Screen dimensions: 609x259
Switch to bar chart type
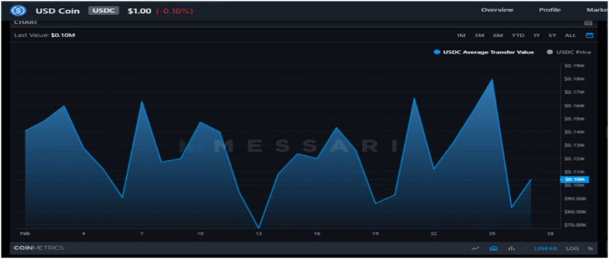coord(512,248)
